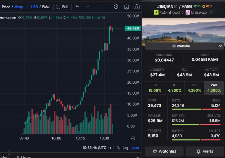Add pair to Watchlist

click(x=164, y=151)
